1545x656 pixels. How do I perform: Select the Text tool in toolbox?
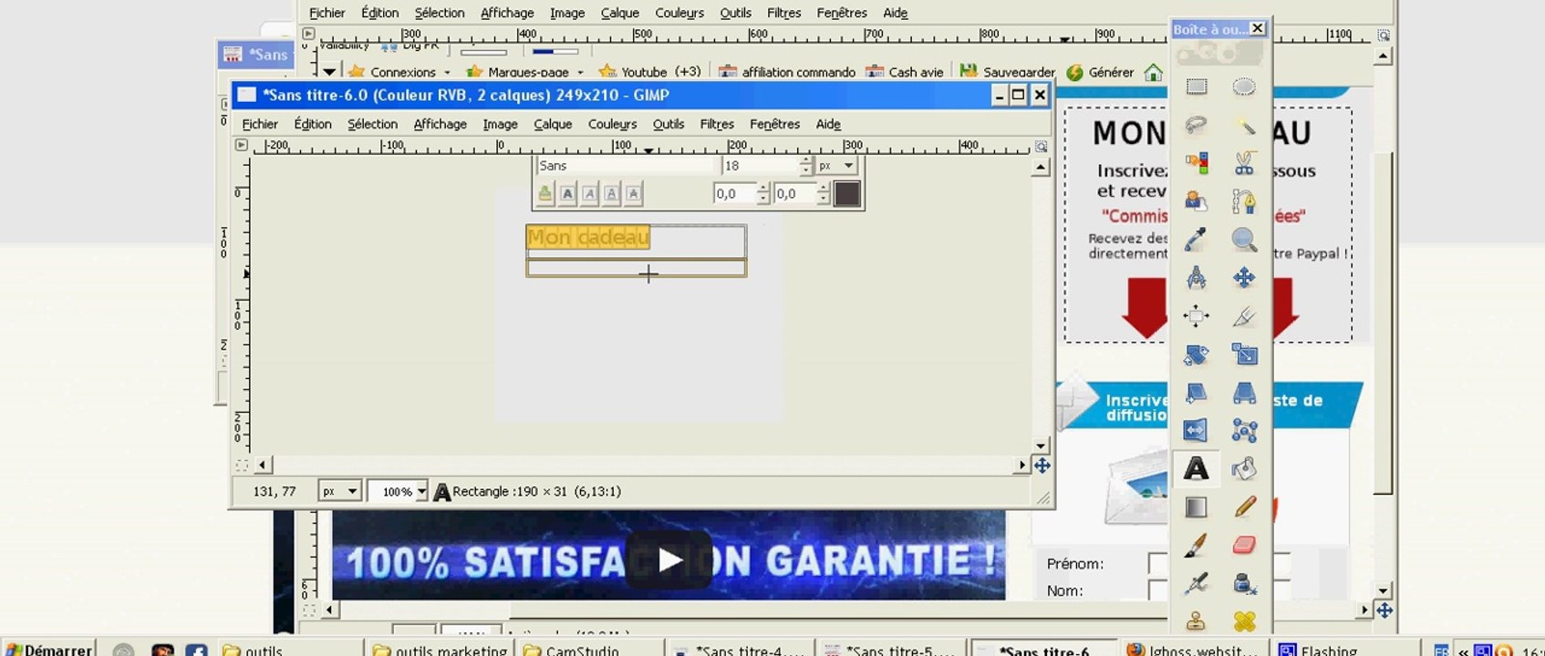1196,468
